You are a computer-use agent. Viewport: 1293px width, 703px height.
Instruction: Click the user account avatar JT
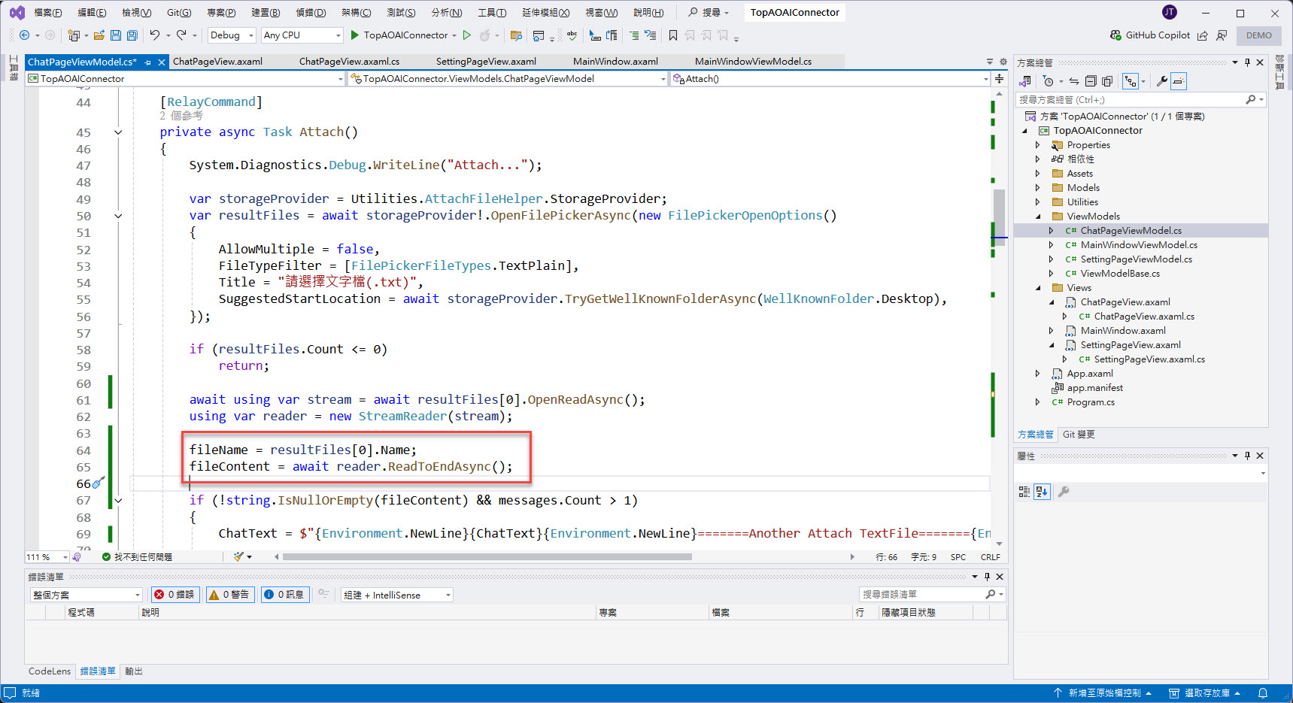(1170, 12)
